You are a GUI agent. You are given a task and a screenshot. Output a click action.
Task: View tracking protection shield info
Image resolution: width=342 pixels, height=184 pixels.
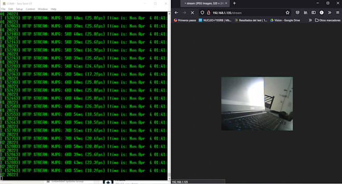[x=202, y=13]
